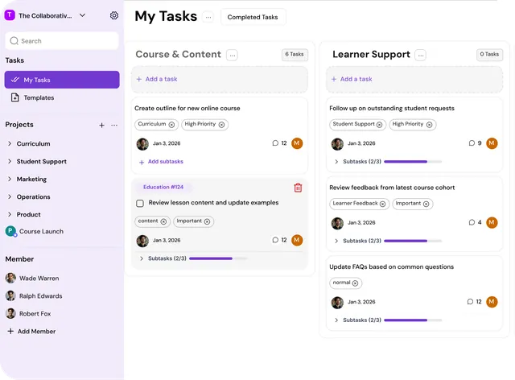
Task: Remove the content tag
Action: (x=163, y=221)
